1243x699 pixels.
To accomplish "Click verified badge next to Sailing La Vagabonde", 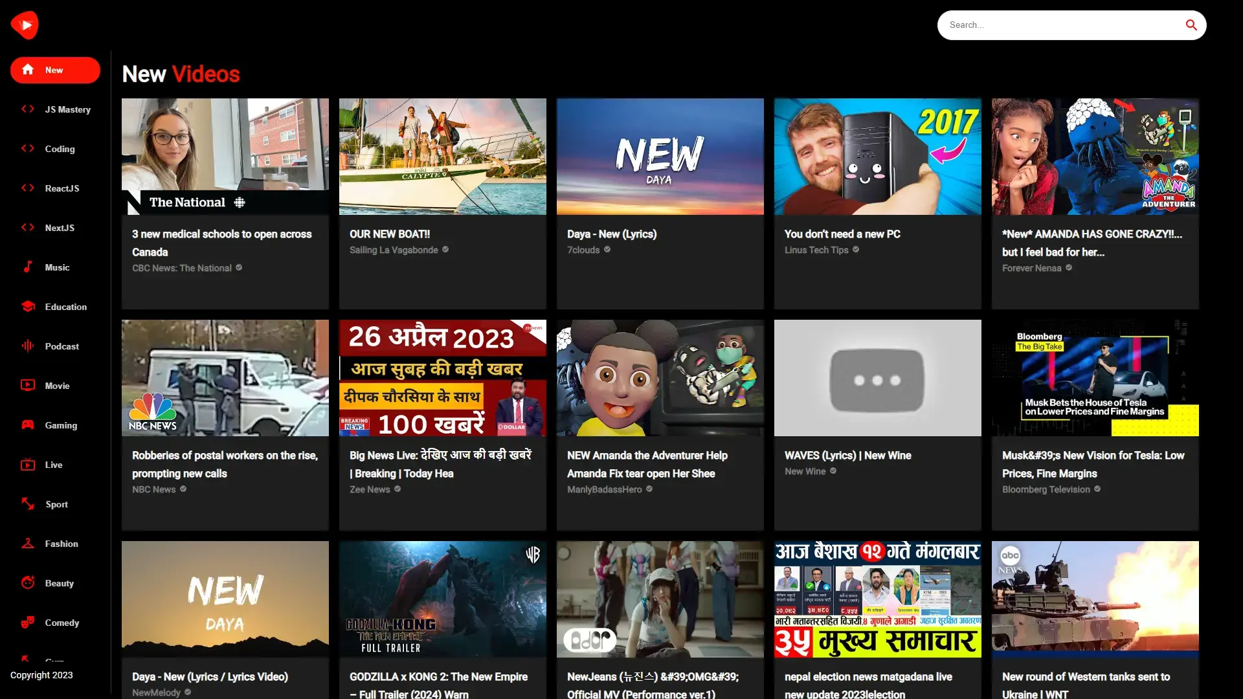I will click(x=445, y=249).
